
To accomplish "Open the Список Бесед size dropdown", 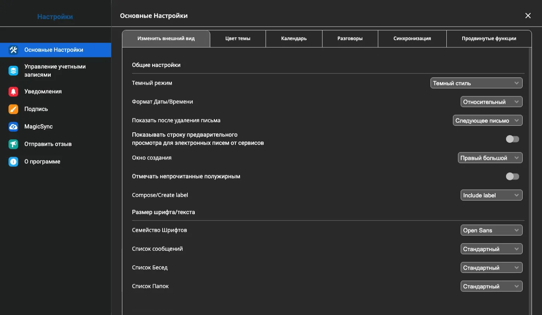I will tap(491, 268).
